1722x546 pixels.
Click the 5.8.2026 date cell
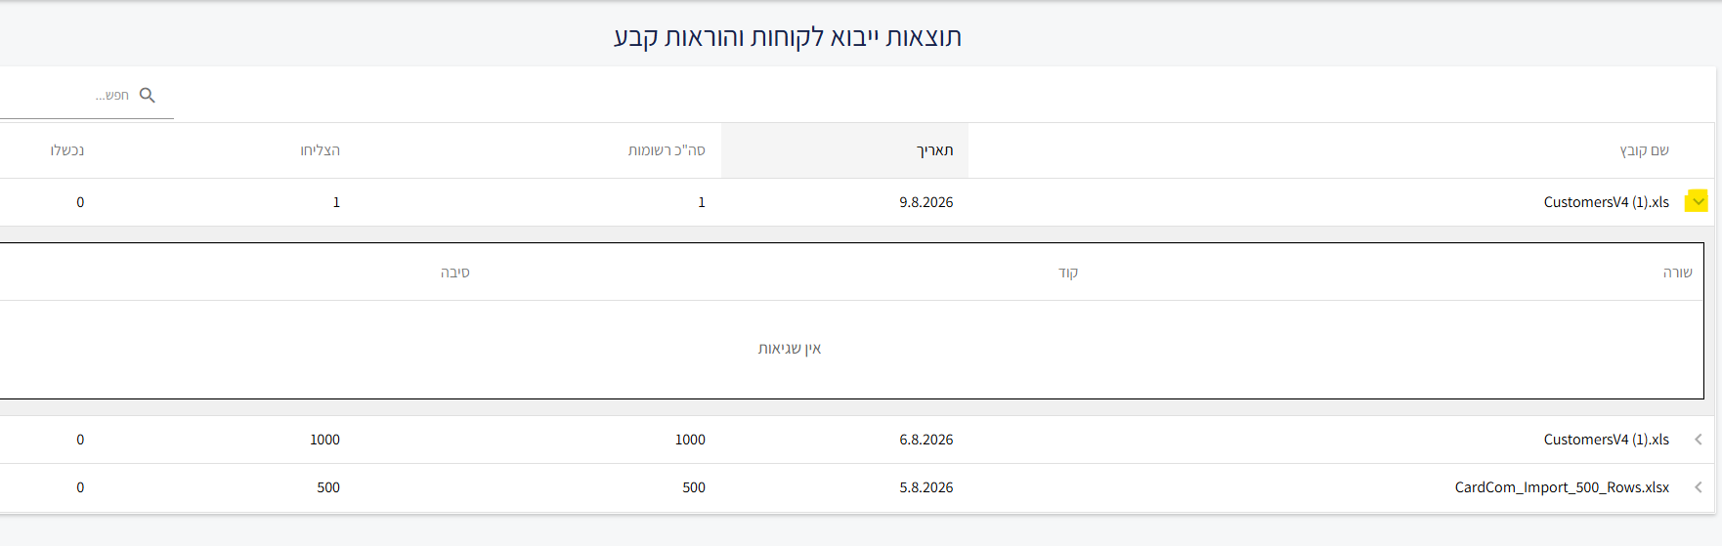[926, 487]
